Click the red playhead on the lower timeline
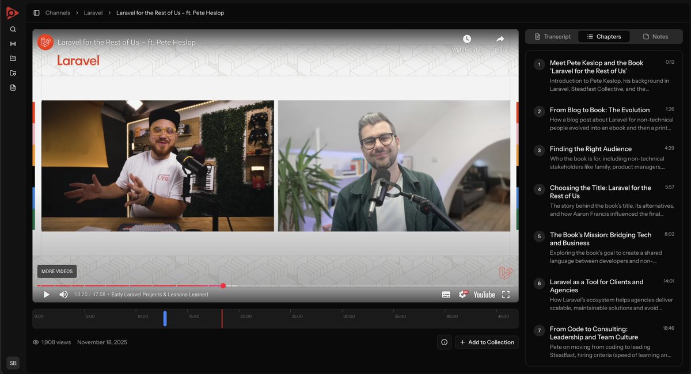The width and height of the screenshot is (691, 374). coord(222,319)
